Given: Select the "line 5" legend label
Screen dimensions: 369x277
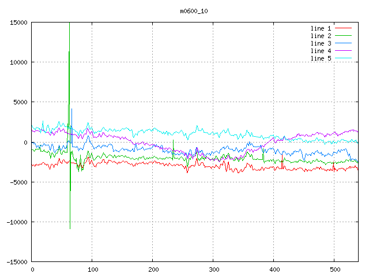Looking at the screenshot, I should [321, 58].
